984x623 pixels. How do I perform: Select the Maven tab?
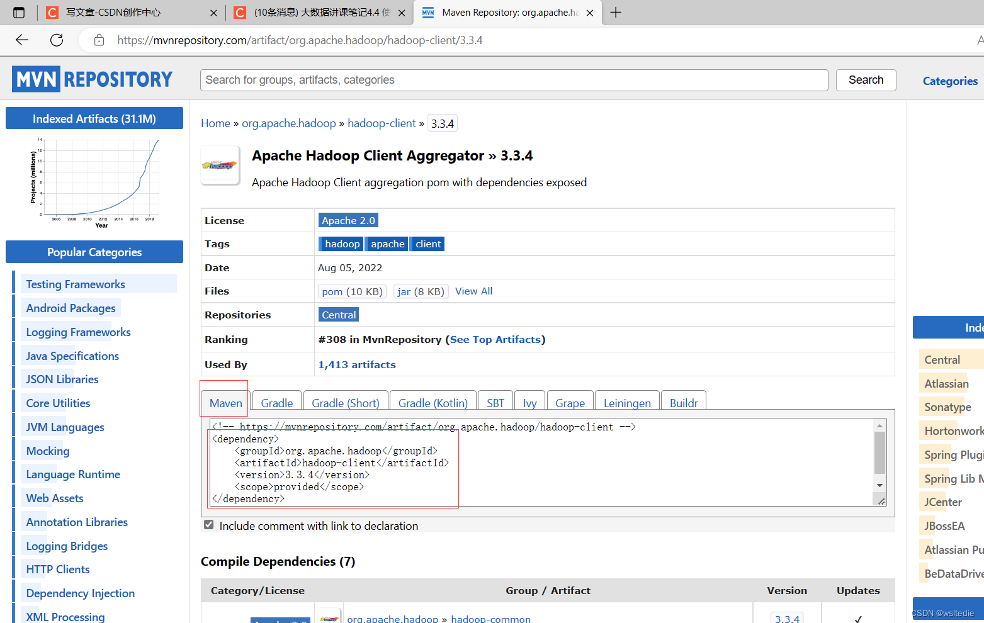click(x=226, y=403)
